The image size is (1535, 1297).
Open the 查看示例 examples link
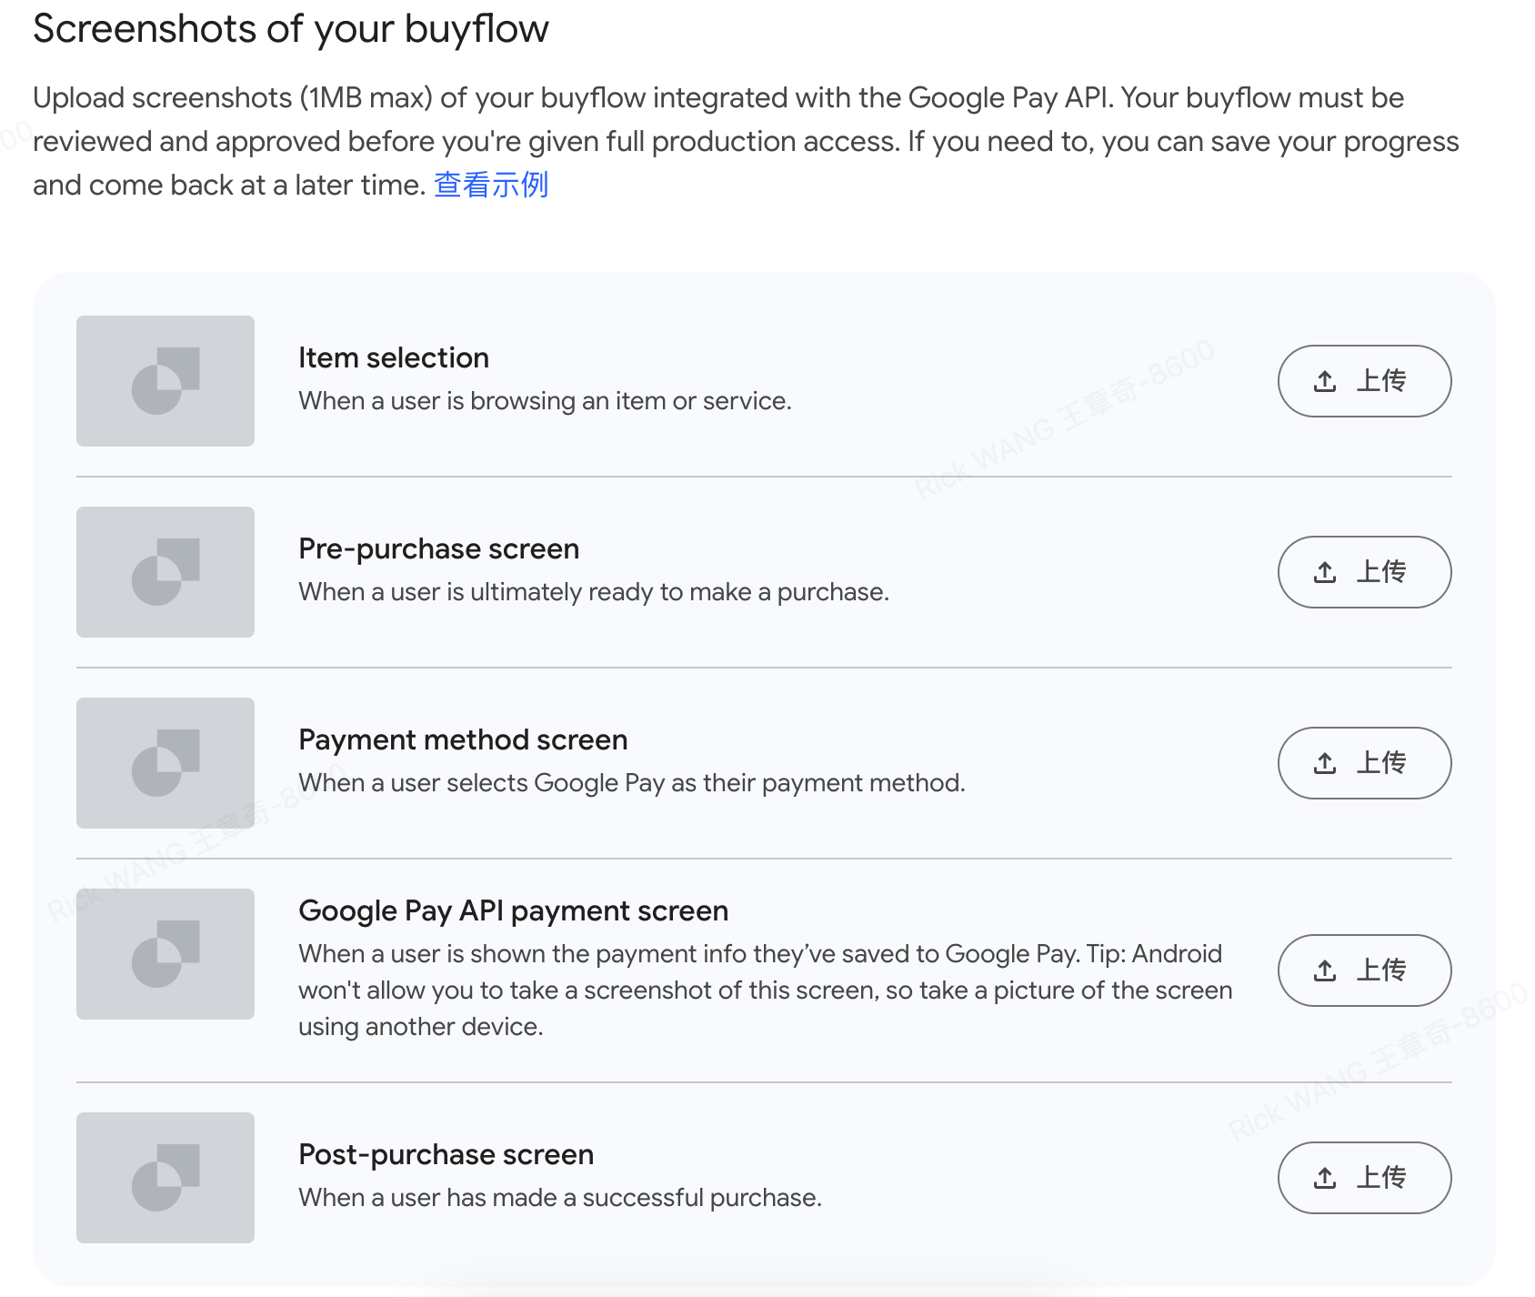click(491, 185)
